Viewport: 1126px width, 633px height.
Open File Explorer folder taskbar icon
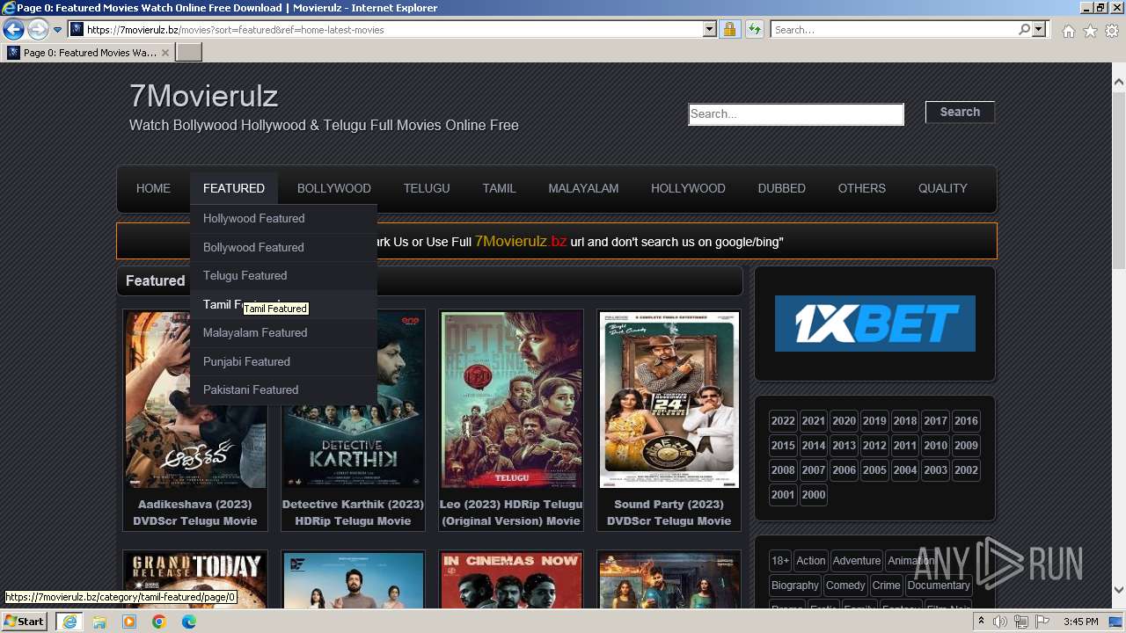point(99,622)
